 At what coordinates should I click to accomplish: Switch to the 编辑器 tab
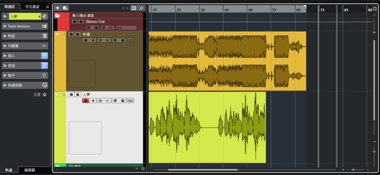(x=30, y=170)
